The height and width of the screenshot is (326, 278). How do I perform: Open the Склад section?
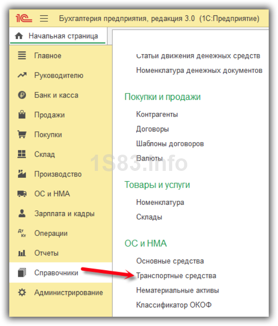click(x=45, y=154)
